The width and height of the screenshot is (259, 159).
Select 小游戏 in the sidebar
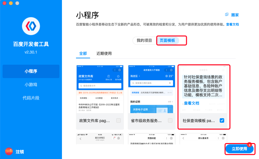31,84
